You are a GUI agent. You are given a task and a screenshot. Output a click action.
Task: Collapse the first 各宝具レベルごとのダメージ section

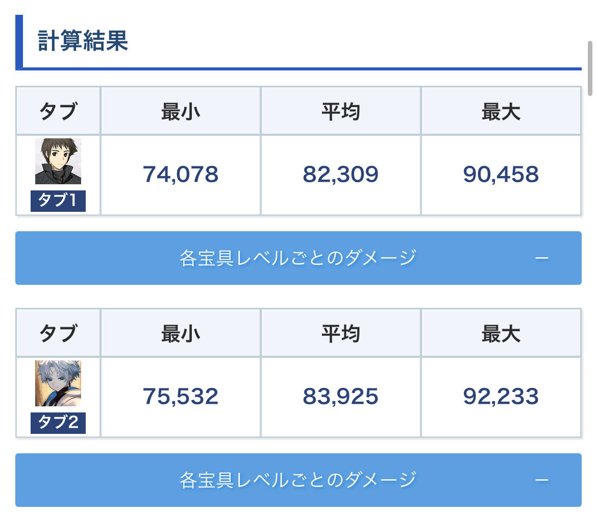click(298, 258)
